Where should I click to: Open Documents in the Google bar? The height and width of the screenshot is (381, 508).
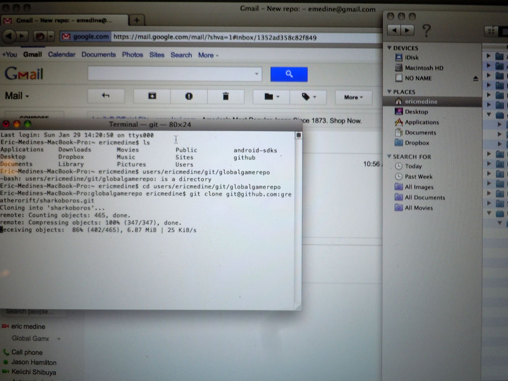tap(99, 54)
